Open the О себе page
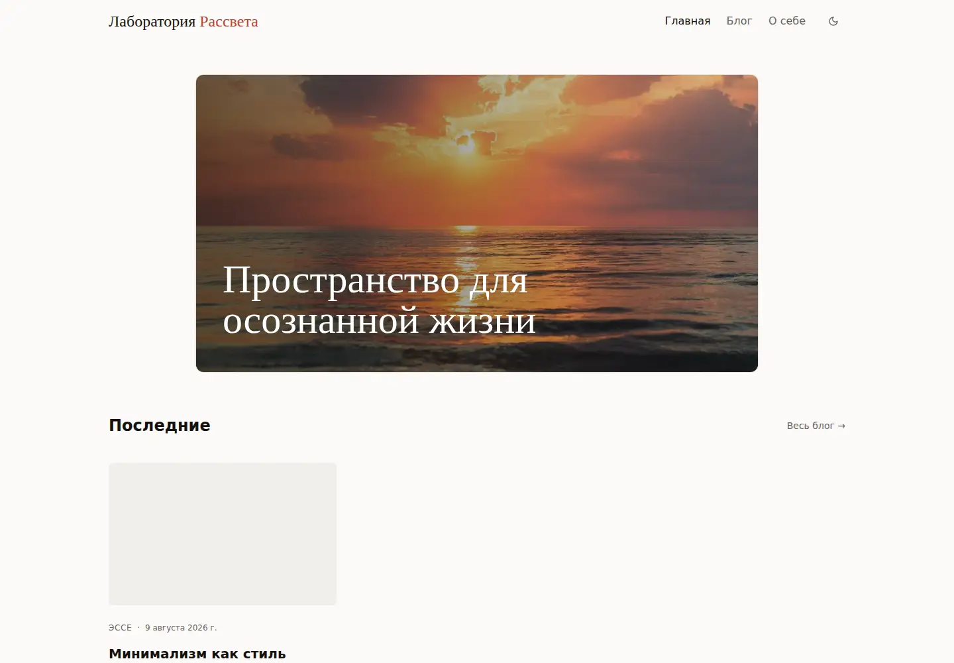The height and width of the screenshot is (663, 954). coord(787,21)
